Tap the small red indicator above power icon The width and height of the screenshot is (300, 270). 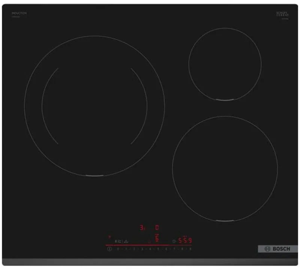point(109,237)
